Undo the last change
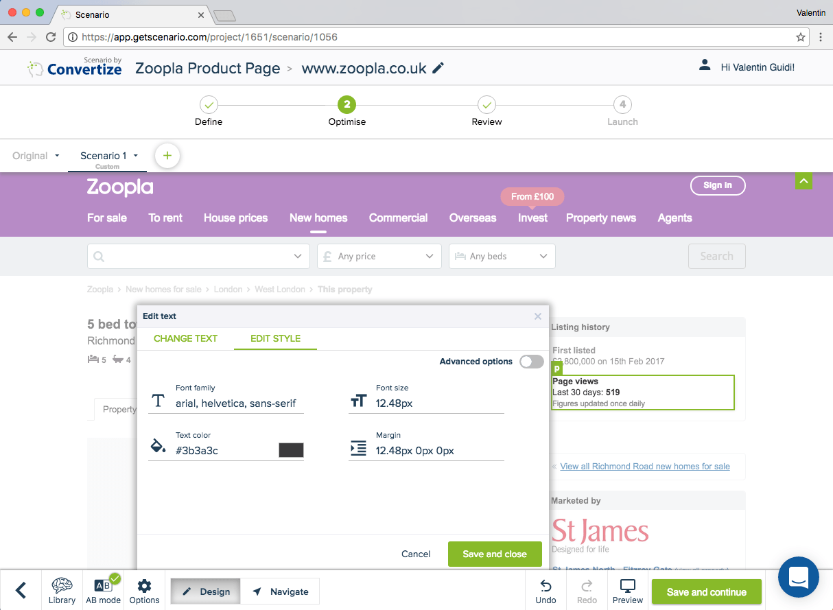The width and height of the screenshot is (833, 610). [545, 591]
